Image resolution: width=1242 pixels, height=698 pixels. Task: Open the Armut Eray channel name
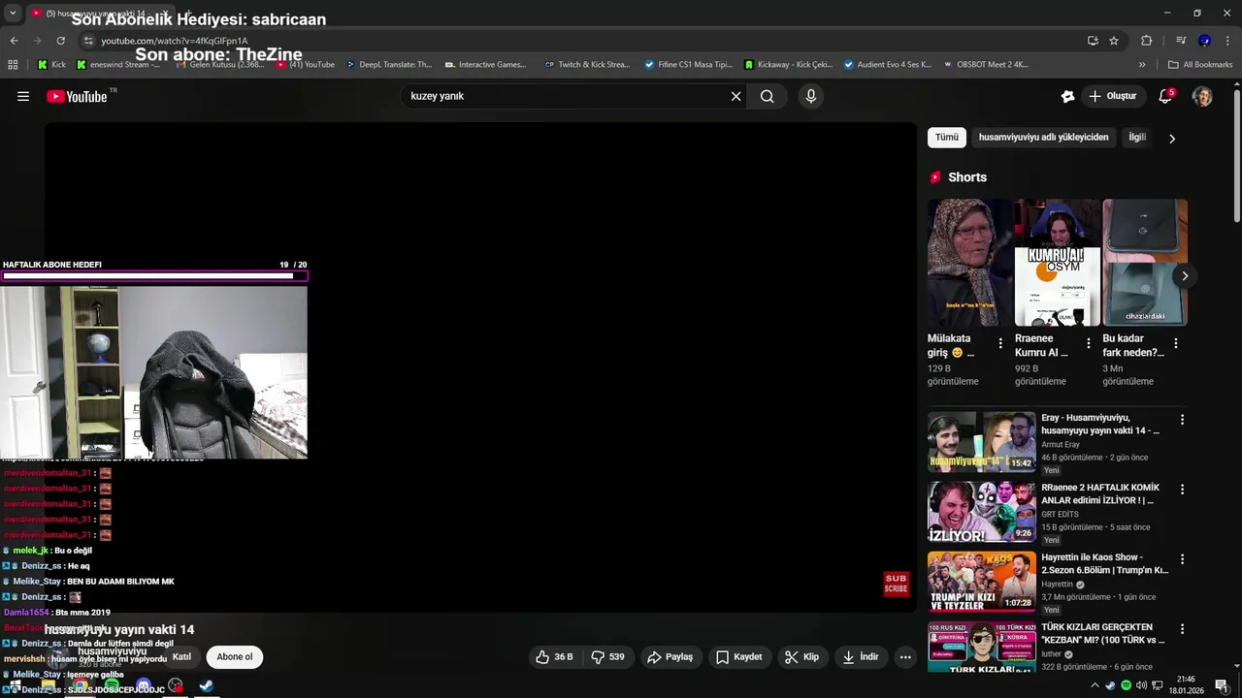tap(1061, 445)
